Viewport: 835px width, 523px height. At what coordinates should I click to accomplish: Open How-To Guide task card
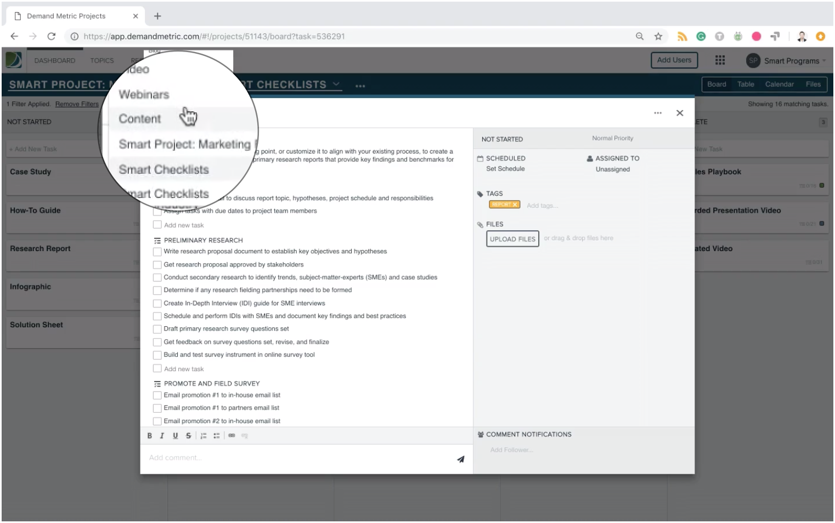[74, 217]
